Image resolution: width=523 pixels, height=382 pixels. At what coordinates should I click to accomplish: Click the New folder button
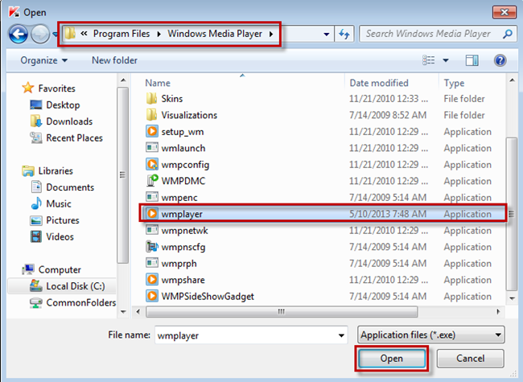[114, 60]
